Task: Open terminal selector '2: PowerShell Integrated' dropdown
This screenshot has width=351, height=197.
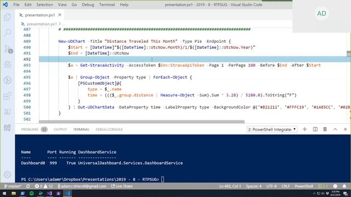Action: click(272, 129)
